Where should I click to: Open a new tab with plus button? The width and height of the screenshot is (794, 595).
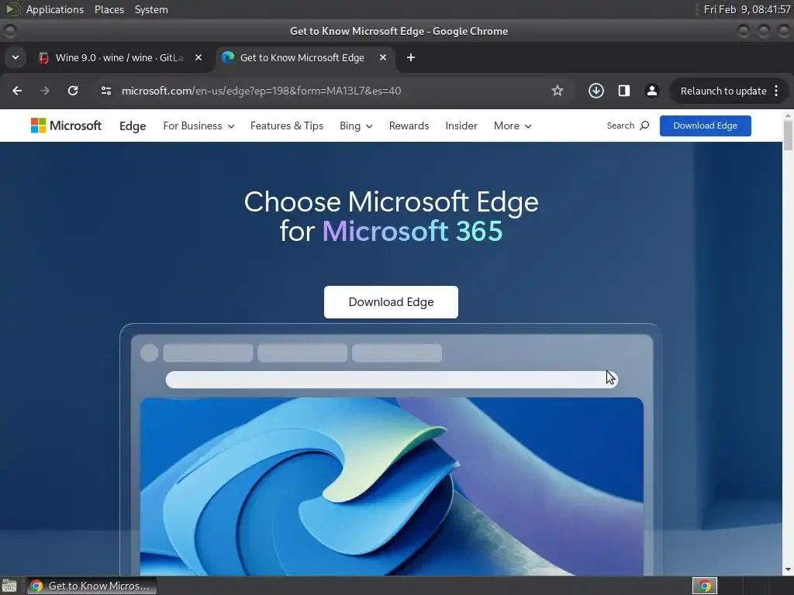tap(411, 57)
